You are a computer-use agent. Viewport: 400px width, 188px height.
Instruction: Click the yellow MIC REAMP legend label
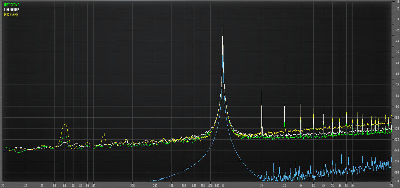coord(11,14)
